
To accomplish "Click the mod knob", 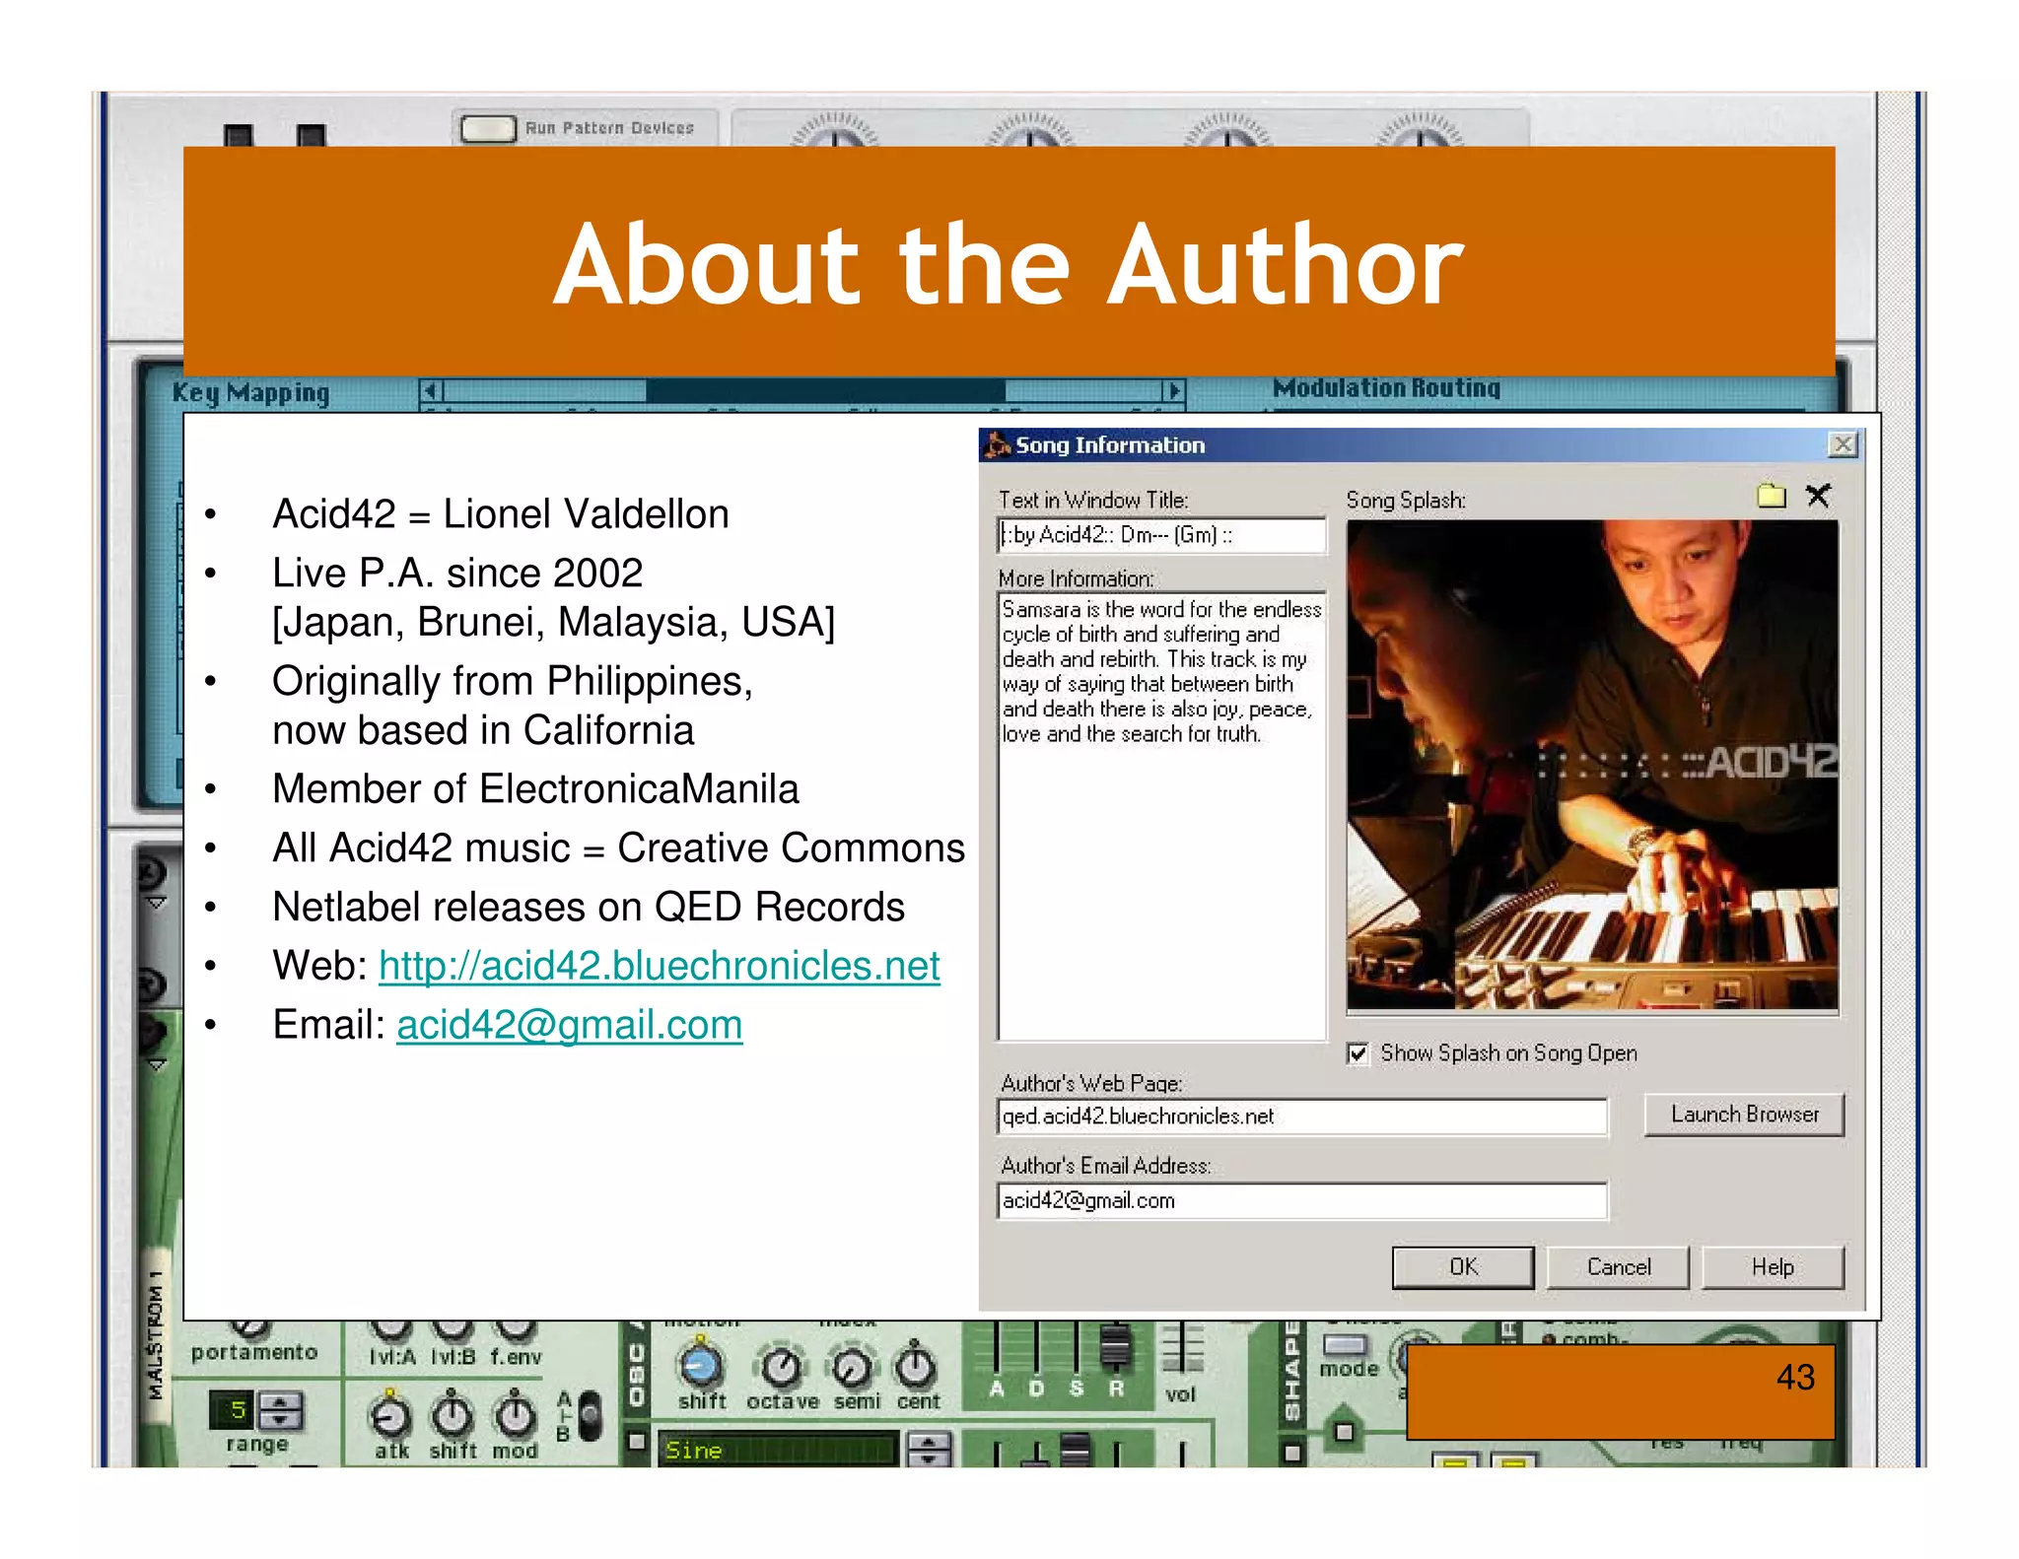I will click(x=515, y=1416).
